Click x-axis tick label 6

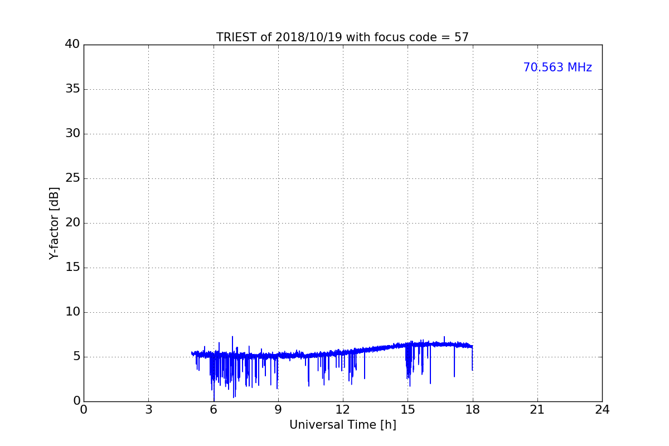point(213,410)
